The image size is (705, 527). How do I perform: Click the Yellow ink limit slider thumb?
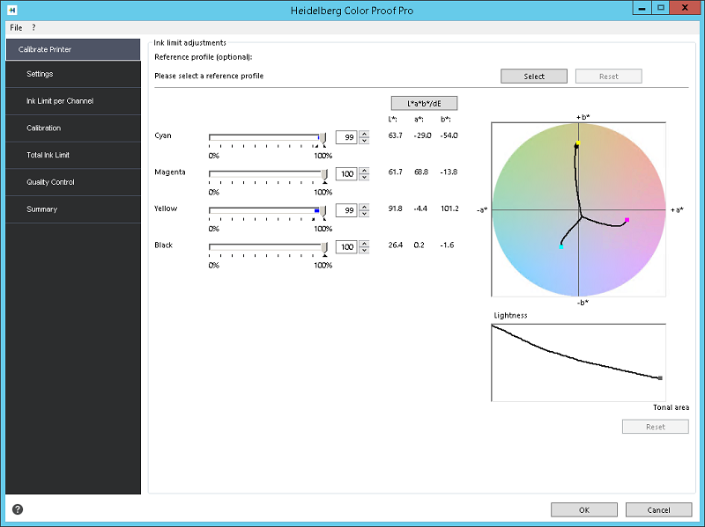[x=323, y=211]
